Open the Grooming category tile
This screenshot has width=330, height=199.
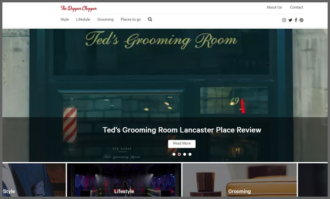pyautogui.click(x=239, y=180)
